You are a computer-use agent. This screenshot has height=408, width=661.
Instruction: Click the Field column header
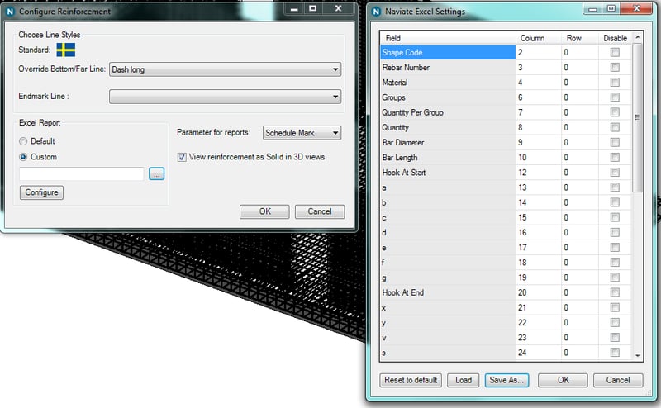pos(448,38)
